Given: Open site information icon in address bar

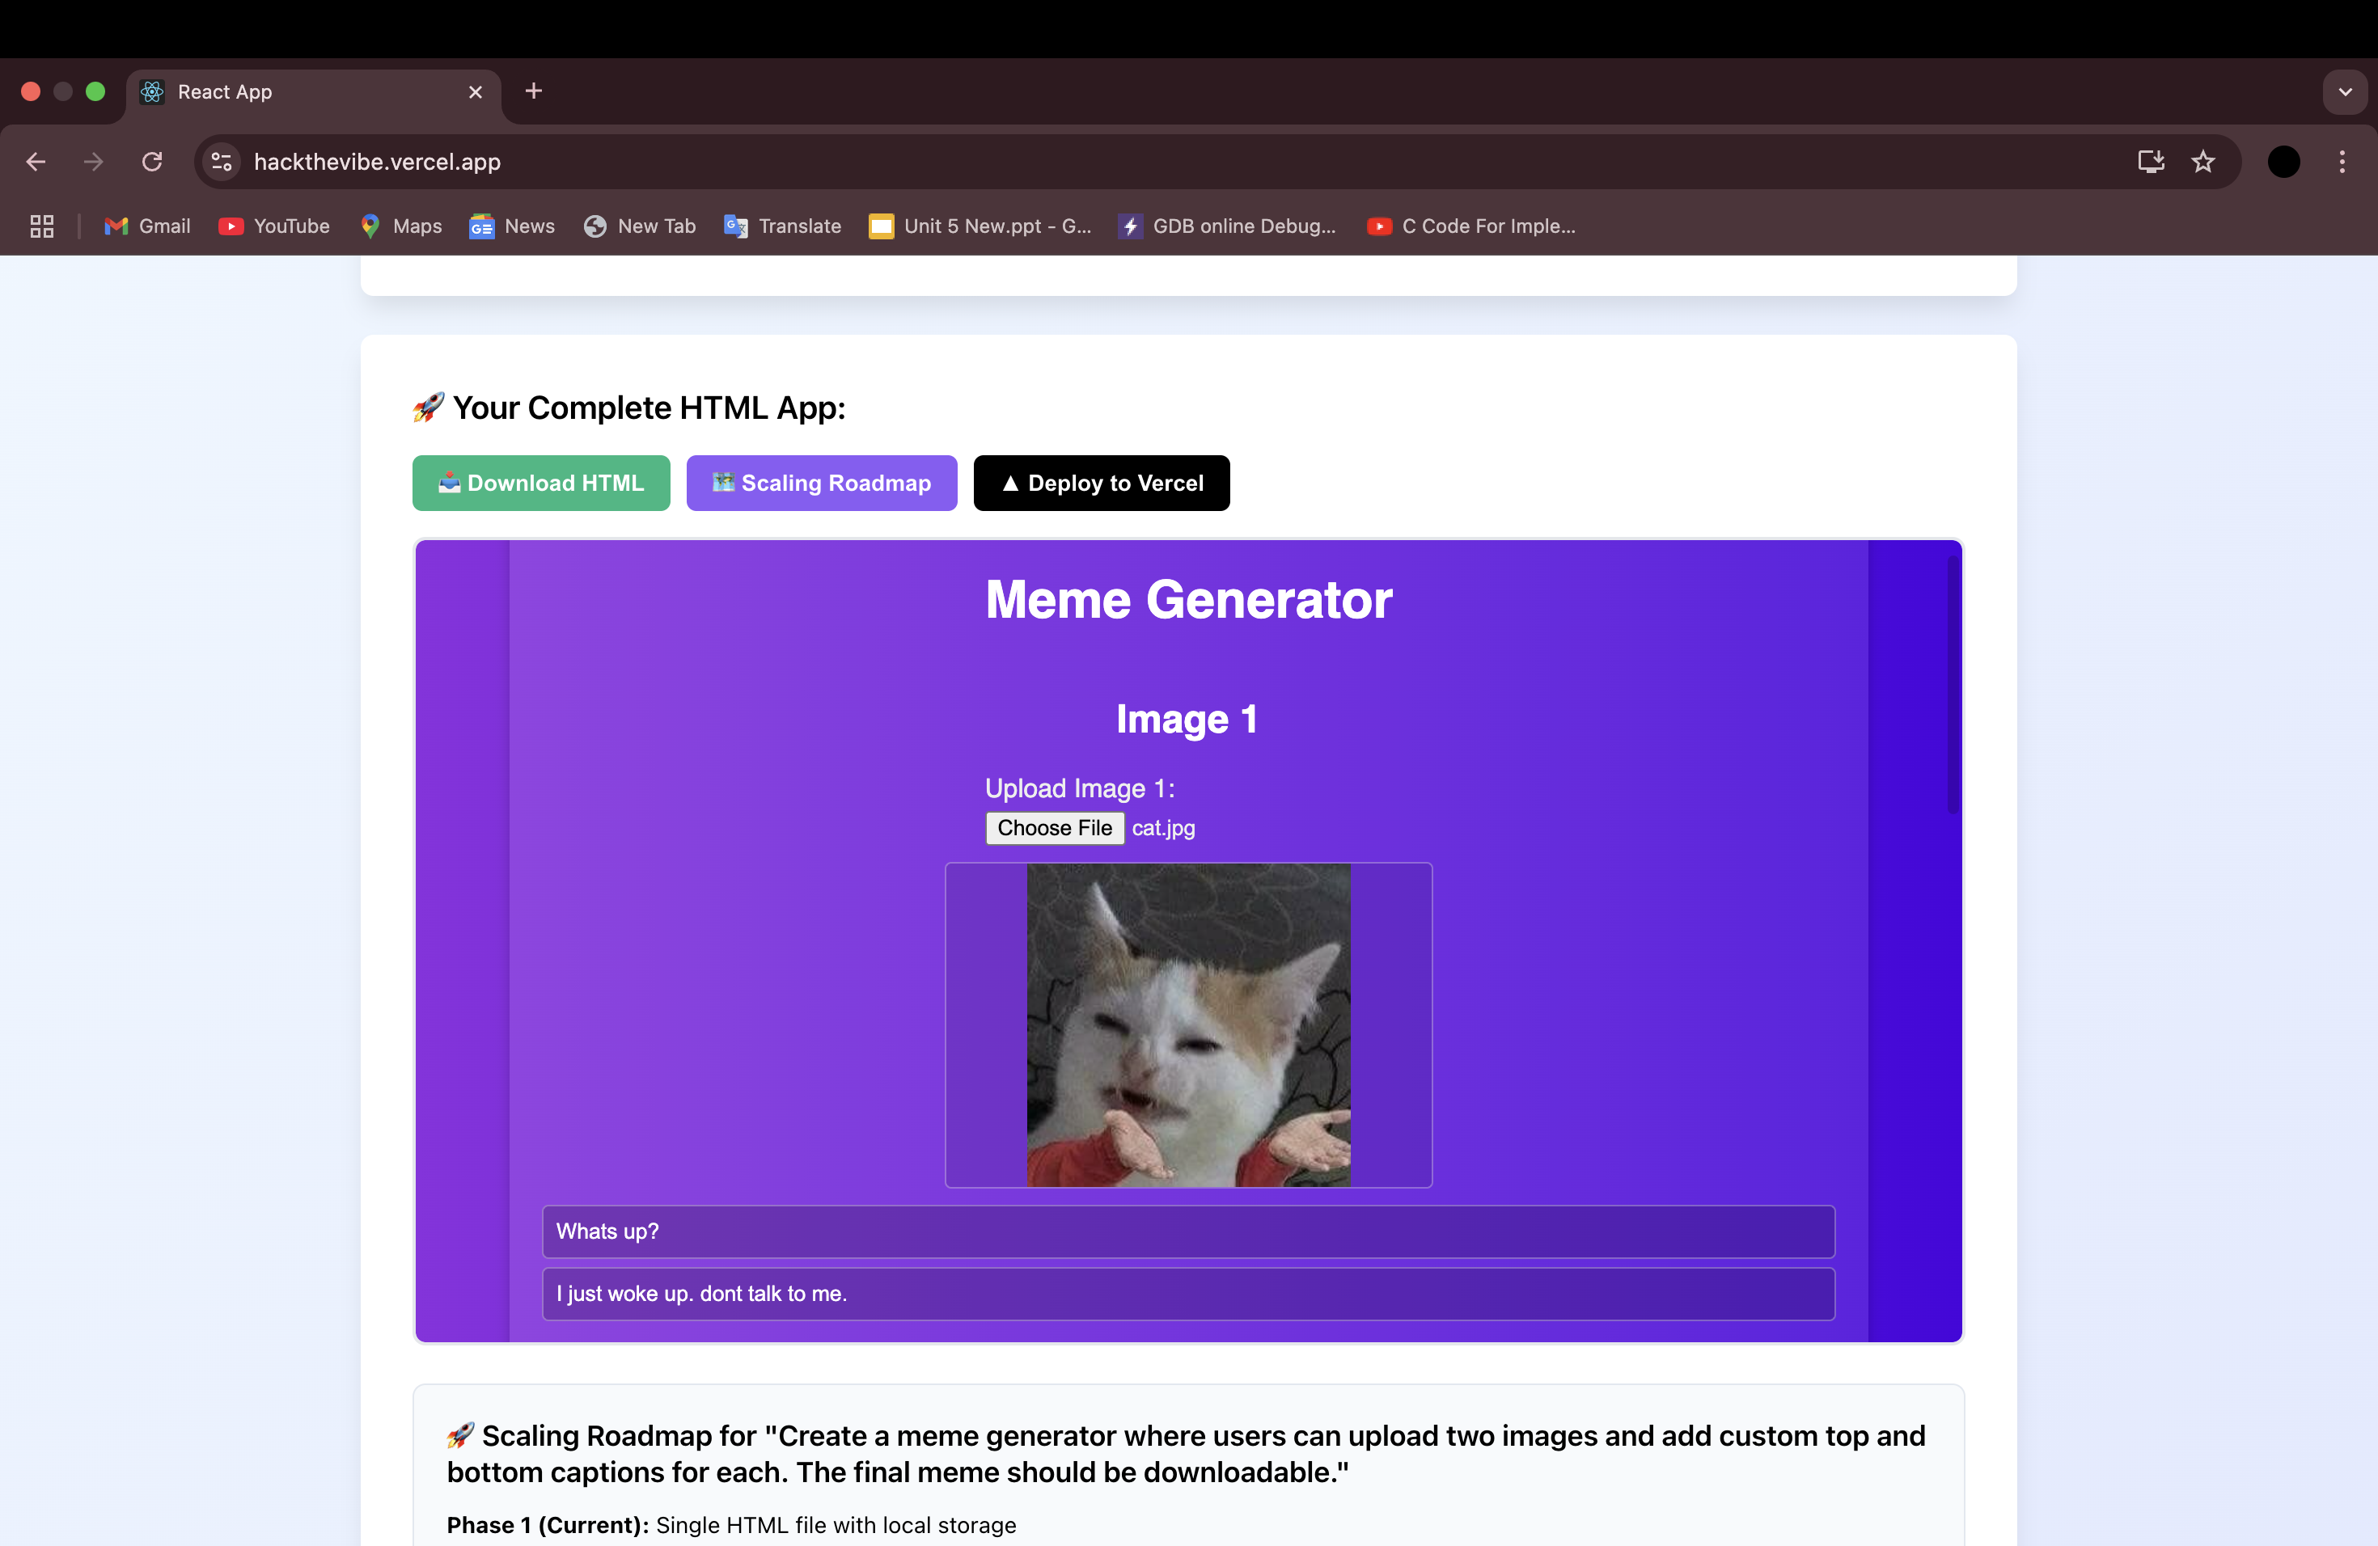Looking at the screenshot, I should click(x=222, y=162).
